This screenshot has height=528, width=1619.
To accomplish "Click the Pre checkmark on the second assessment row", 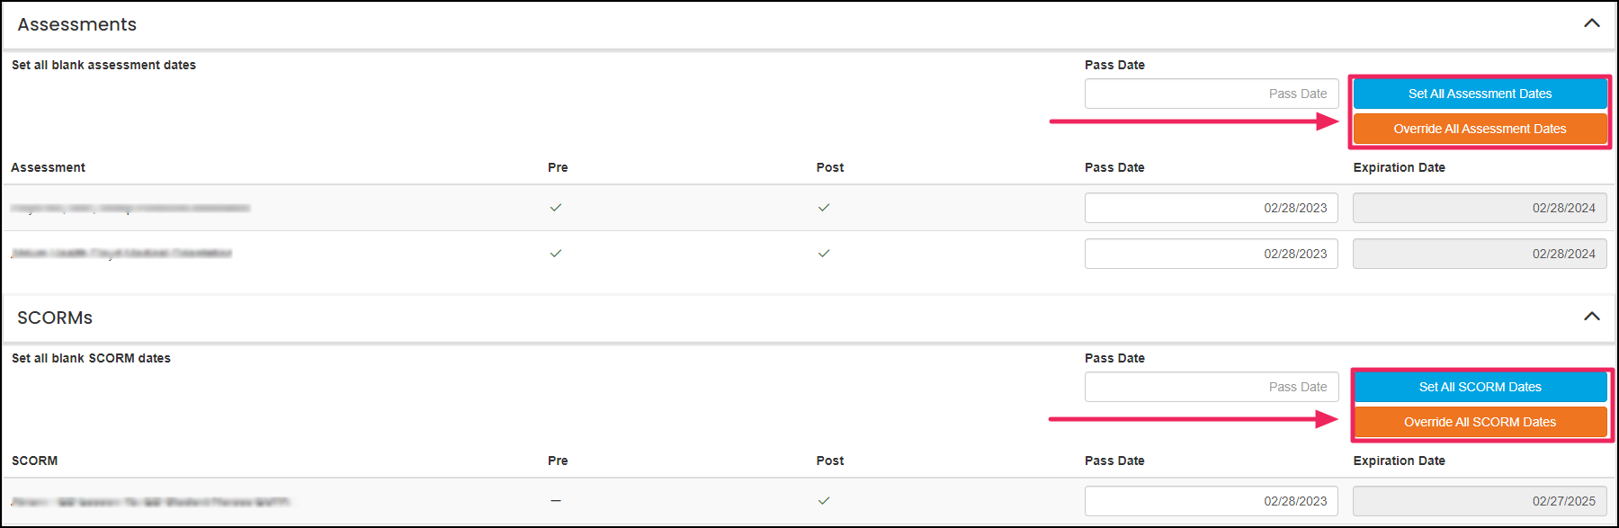I will [556, 253].
